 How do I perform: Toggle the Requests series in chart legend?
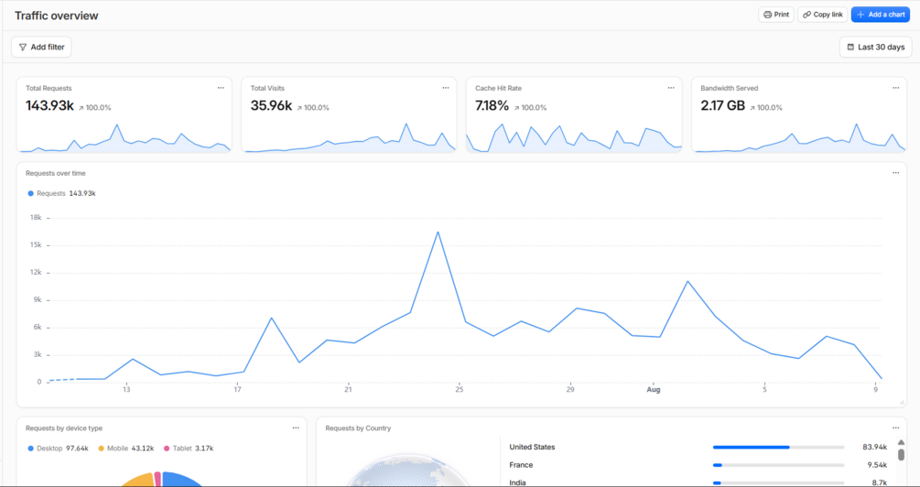61,193
